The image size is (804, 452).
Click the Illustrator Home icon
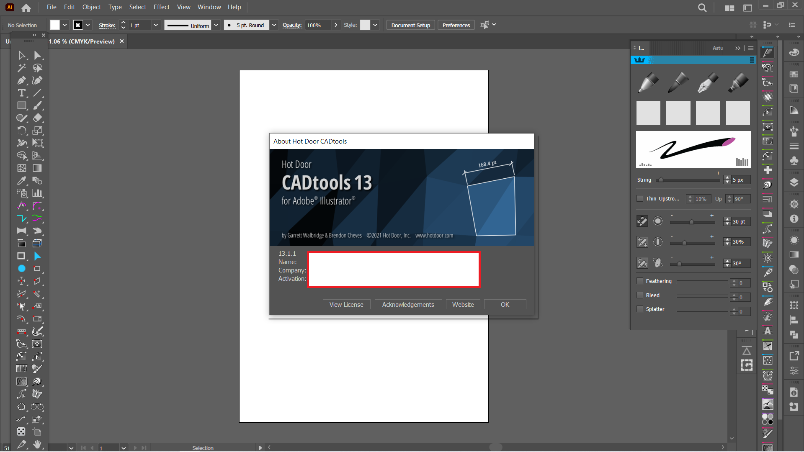click(x=26, y=8)
